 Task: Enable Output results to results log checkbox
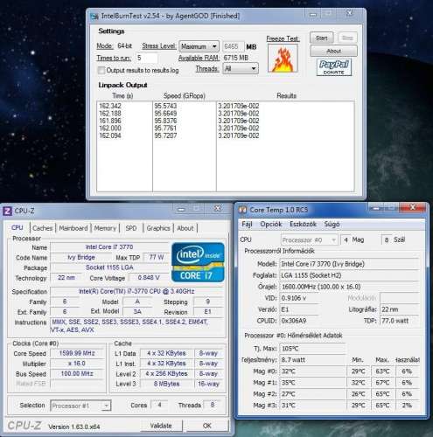[101, 70]
